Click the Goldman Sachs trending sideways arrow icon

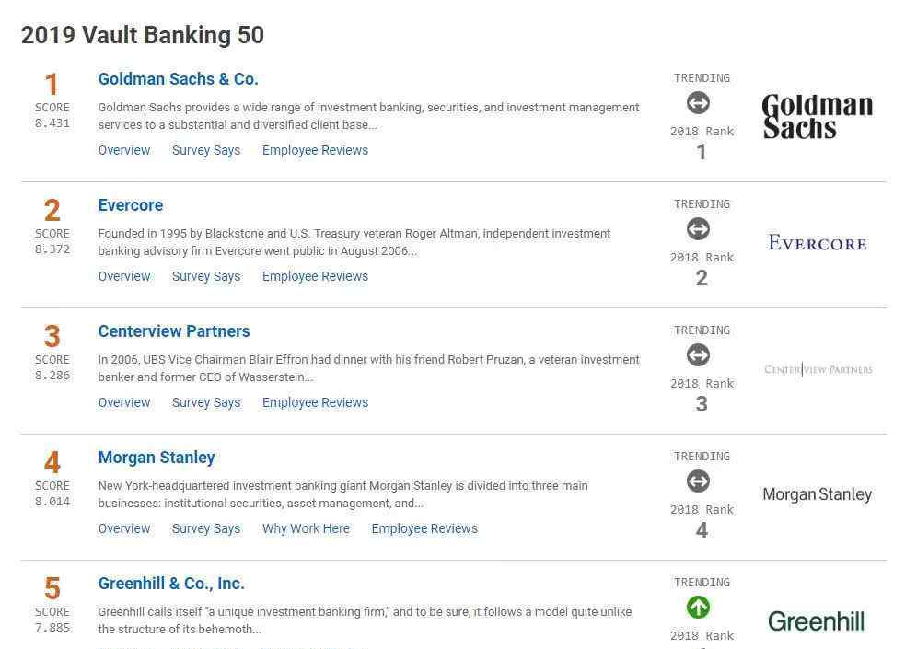[x=698, y=103]
